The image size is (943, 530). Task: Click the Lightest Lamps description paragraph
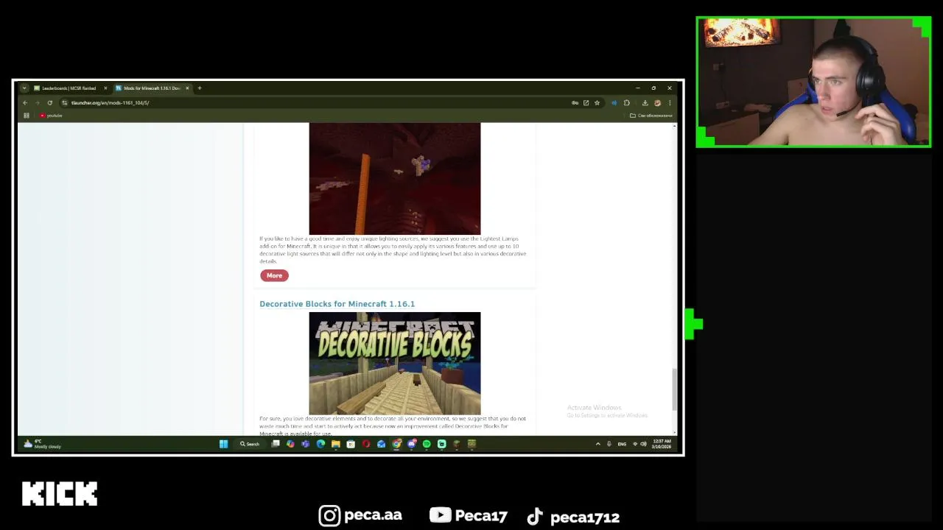point(393,250)
